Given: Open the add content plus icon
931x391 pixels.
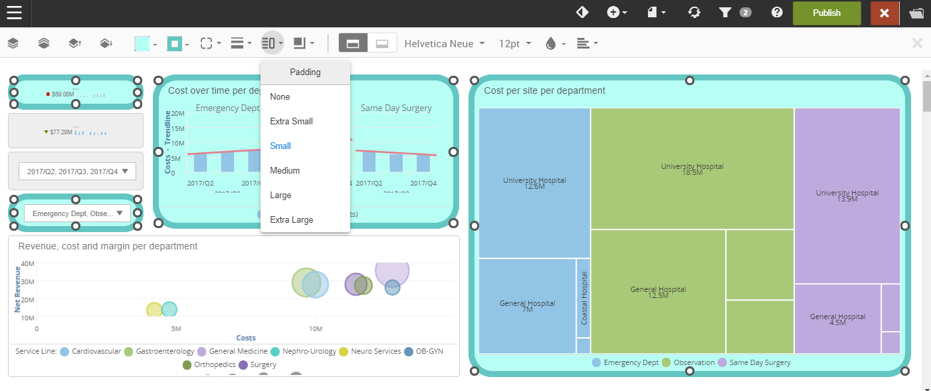Looking at the screenshot, I should 616,13.
